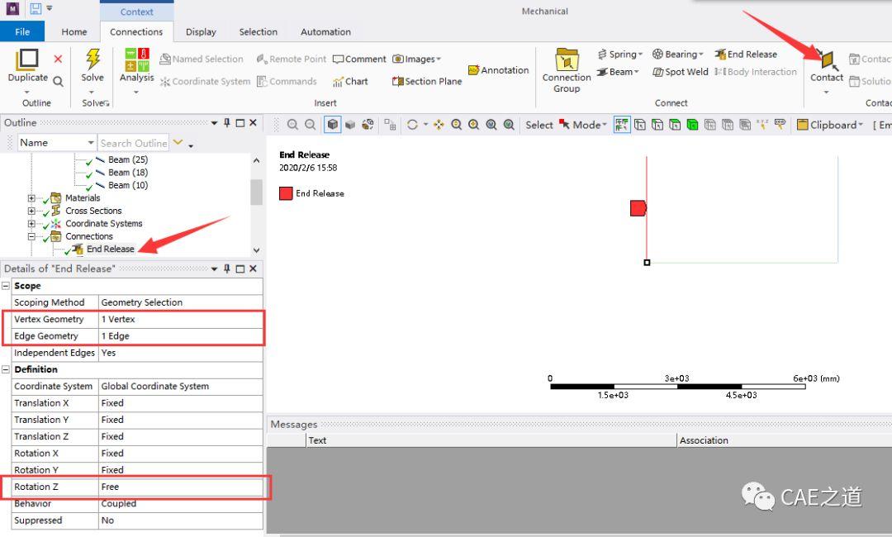Image resolution: width=892 pixels, height=537 pixels.
Task: Collapse the Connections tree node
Action: click(31, 236)
